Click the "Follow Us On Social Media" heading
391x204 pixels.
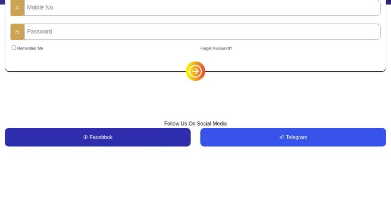coord(195,124)
